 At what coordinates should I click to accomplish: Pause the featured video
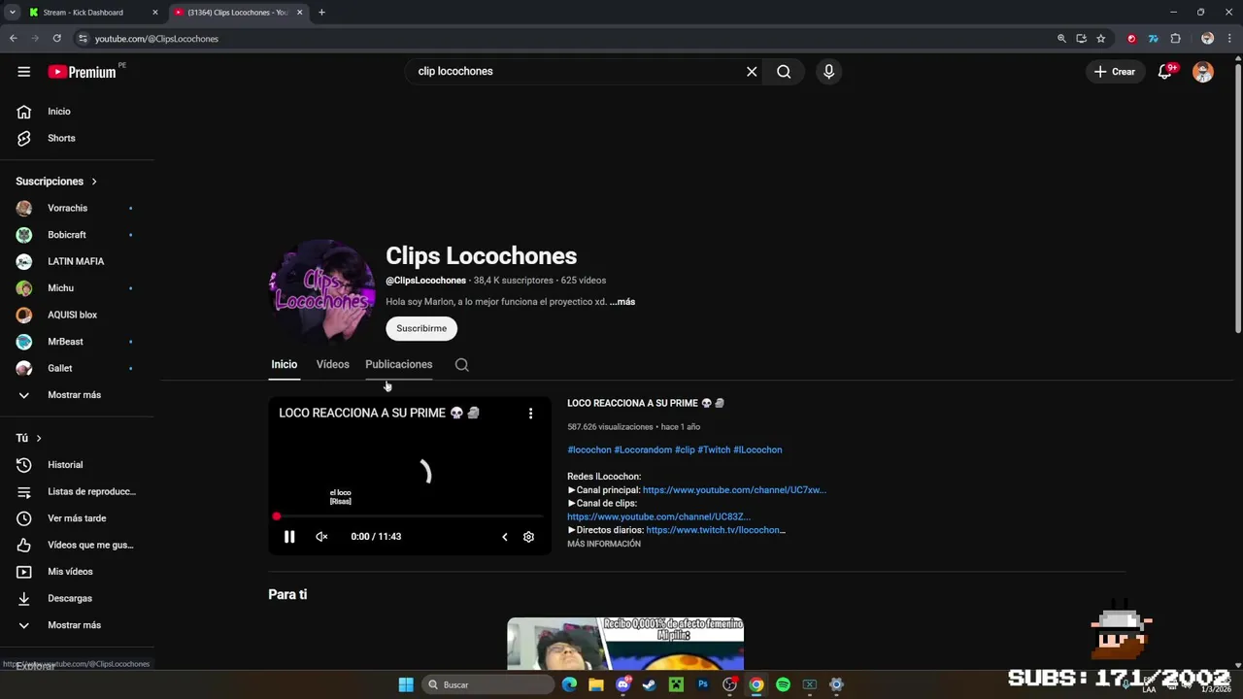[289, 537]
